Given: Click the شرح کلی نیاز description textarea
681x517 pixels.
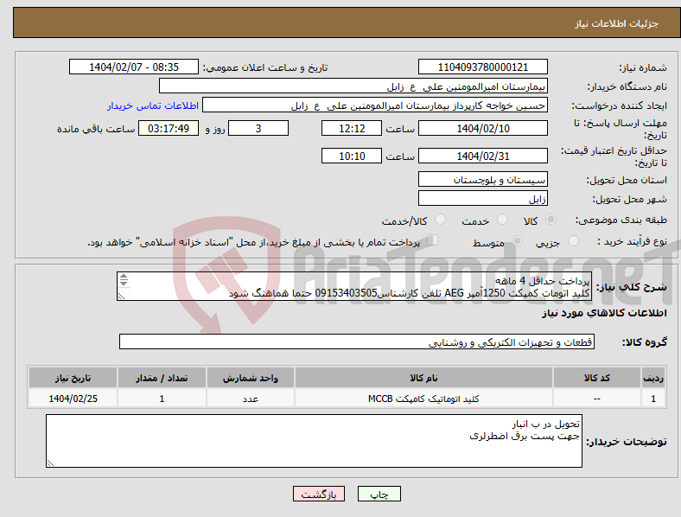Looking at the screenshot, I should (x=354, y=286).
